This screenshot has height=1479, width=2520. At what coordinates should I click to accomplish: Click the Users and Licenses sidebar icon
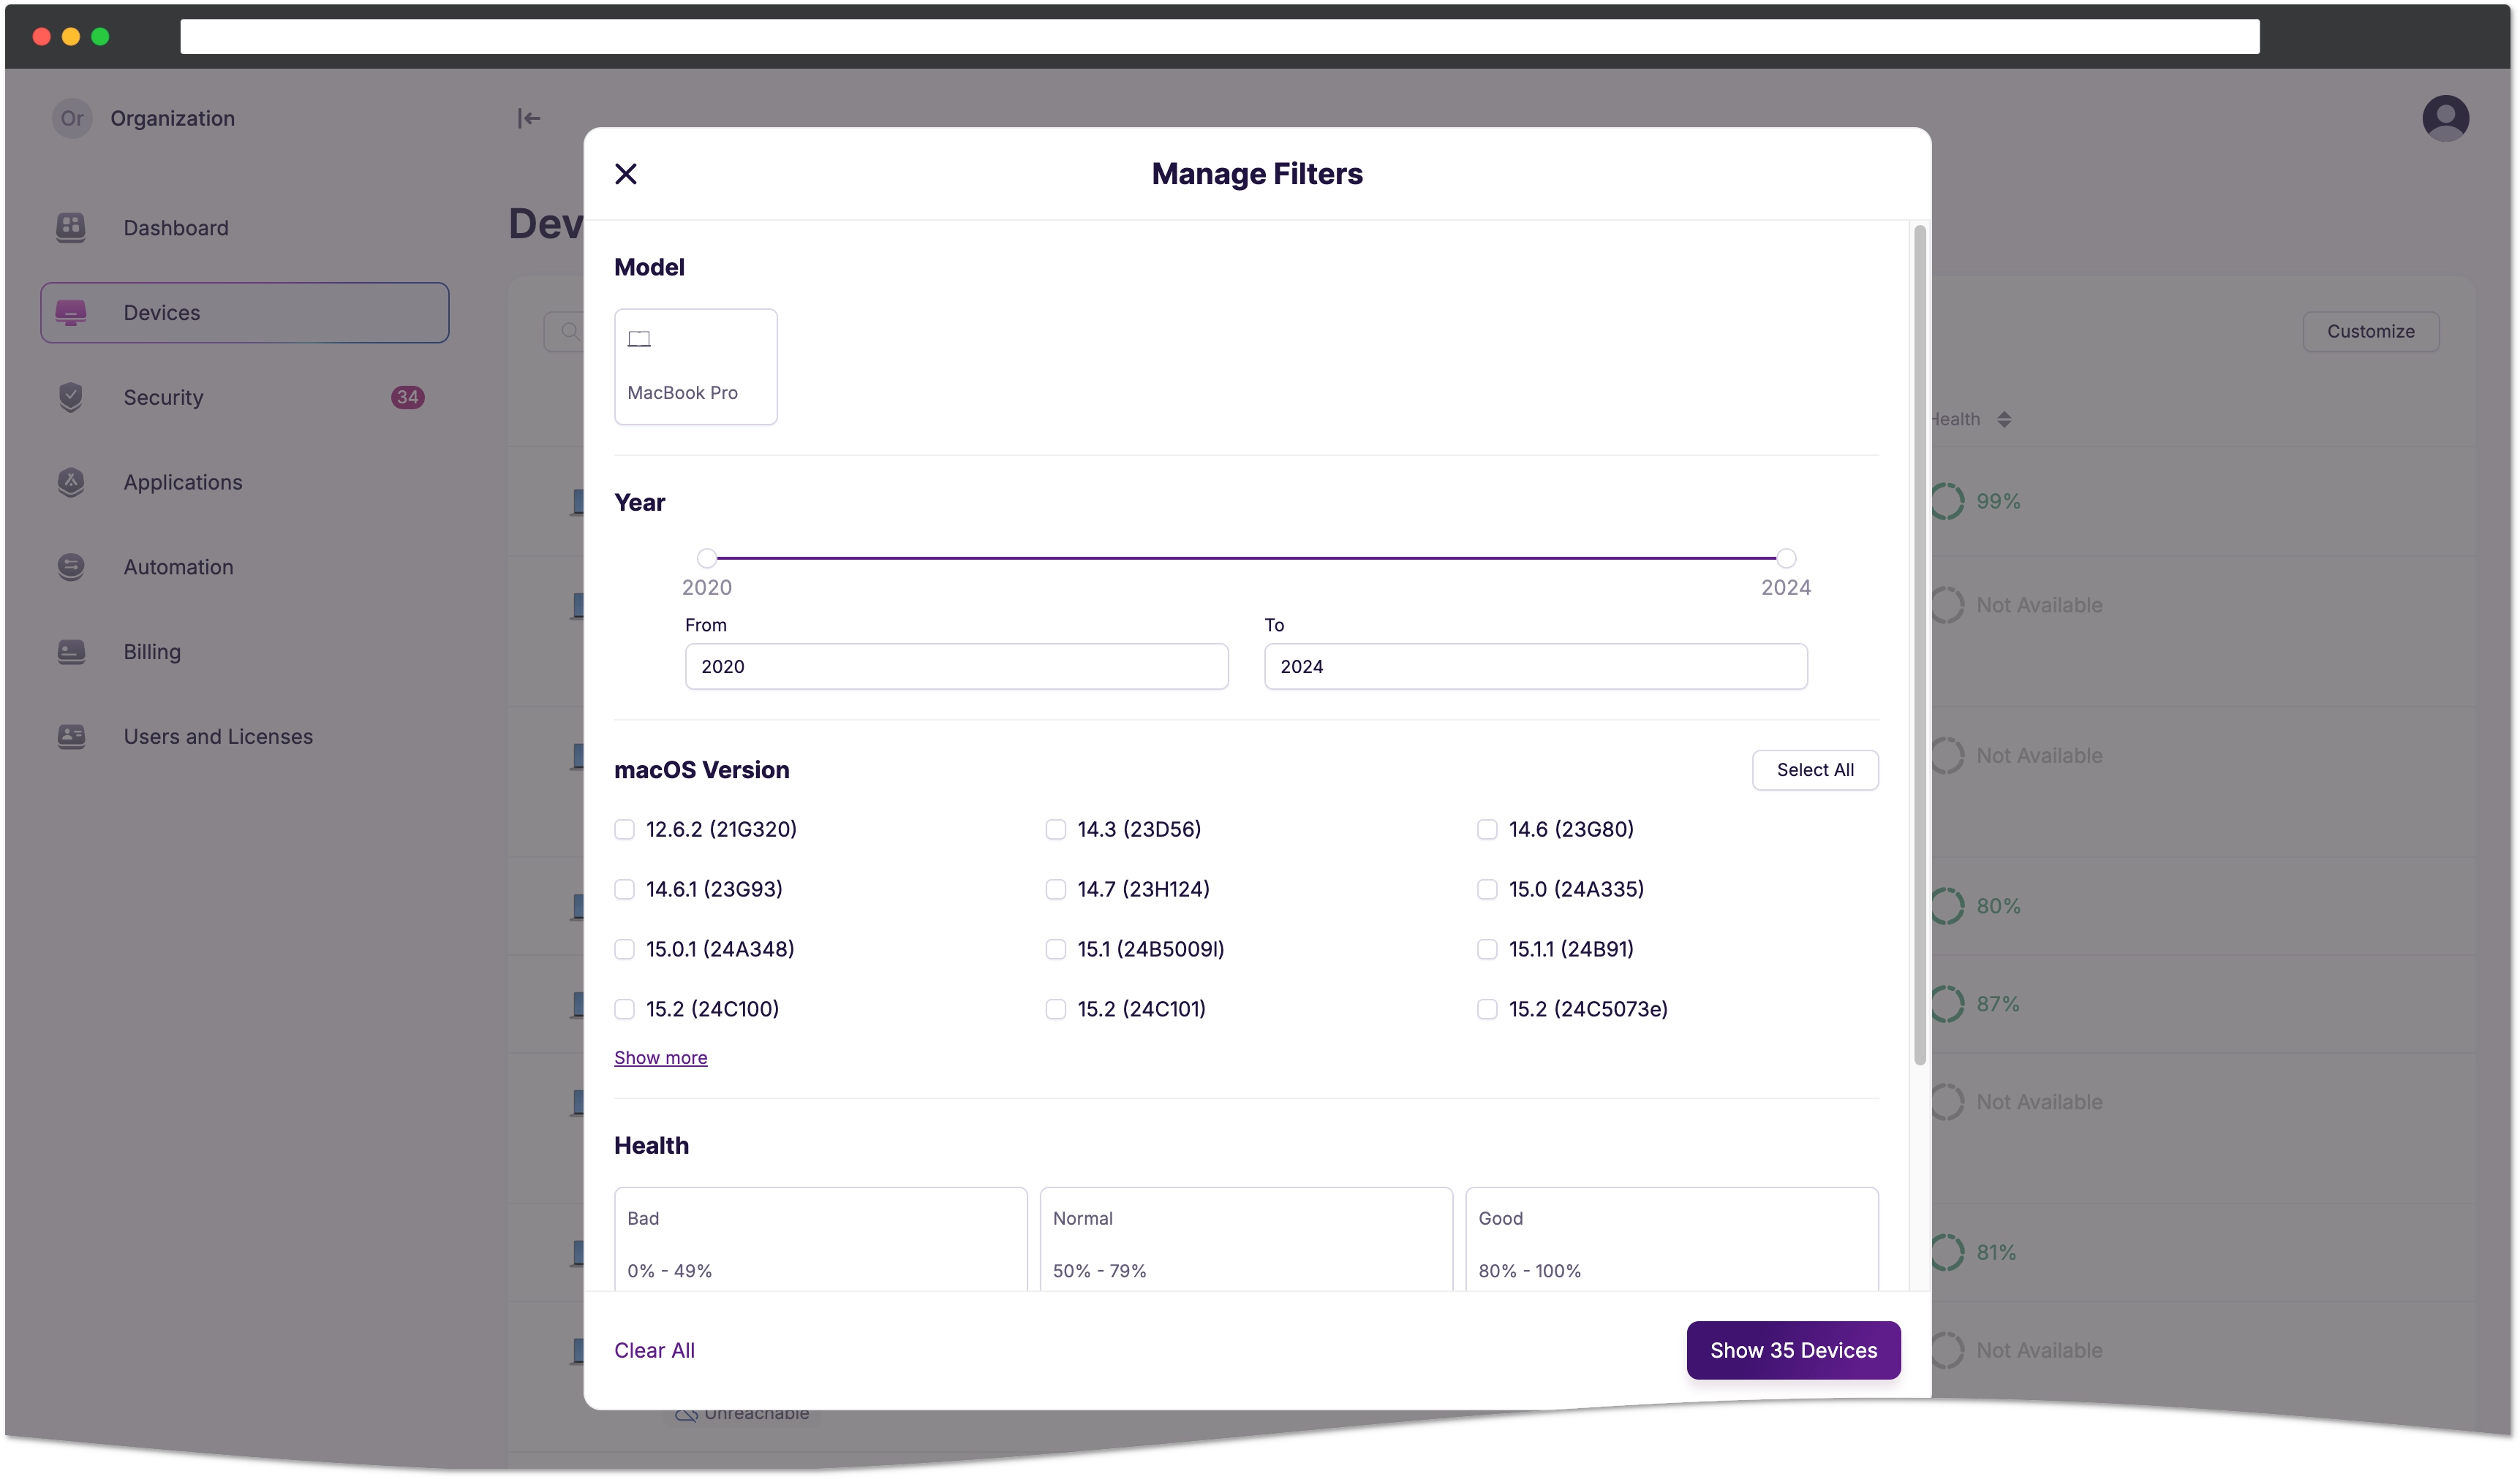70,734
